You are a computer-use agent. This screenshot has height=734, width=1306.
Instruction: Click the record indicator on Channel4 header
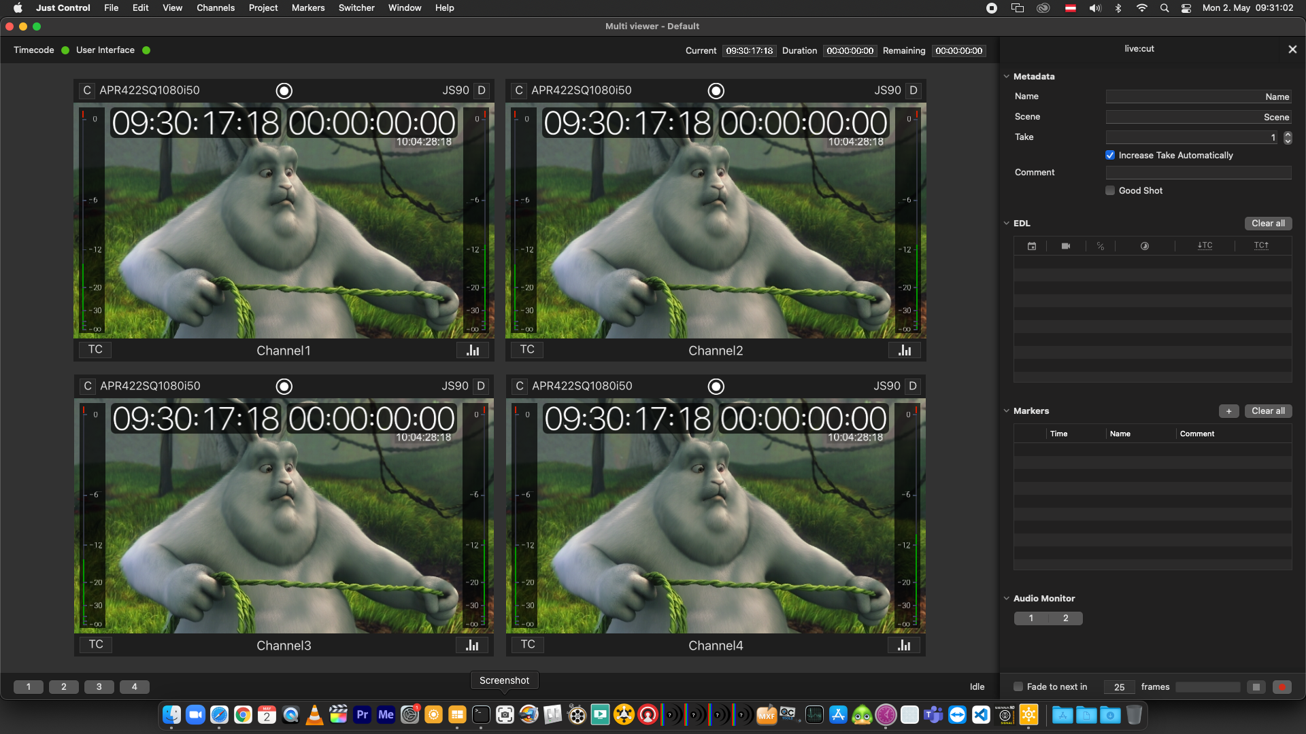pos(716,386)
